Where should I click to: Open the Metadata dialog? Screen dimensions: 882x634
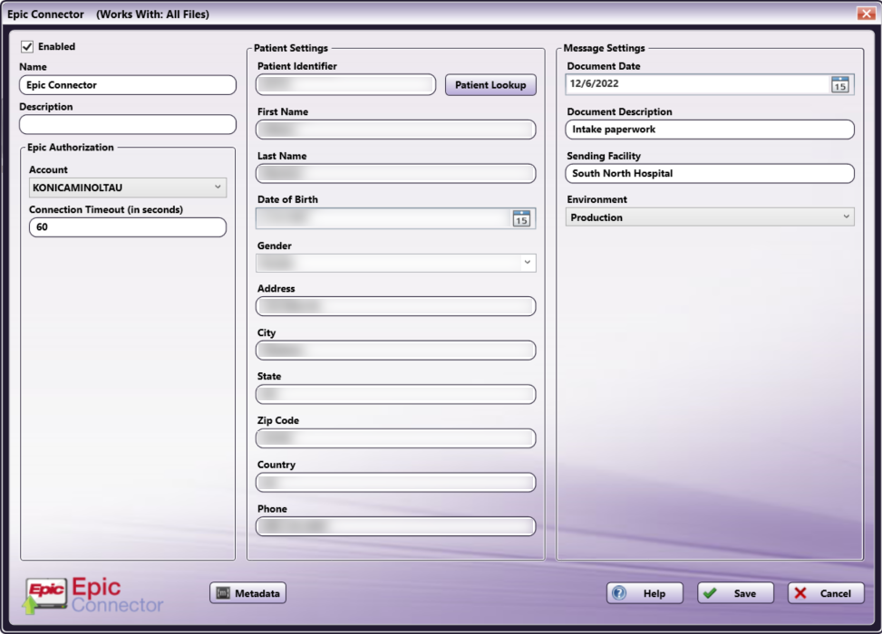point(248,593)
